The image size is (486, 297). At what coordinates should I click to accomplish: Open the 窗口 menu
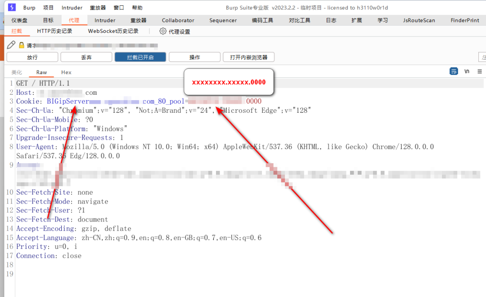tap(119, 8)
